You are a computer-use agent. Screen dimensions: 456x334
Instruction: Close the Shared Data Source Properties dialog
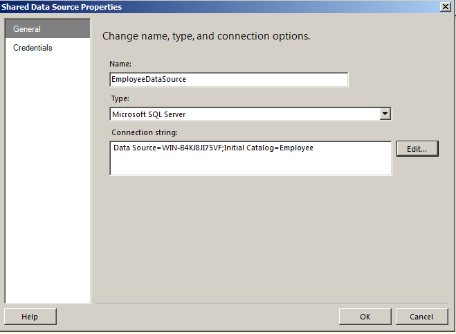pos(444,7)
